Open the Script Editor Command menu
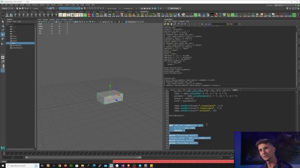The image size is (300, 168). pyautogui.click(x=181, y=21)
